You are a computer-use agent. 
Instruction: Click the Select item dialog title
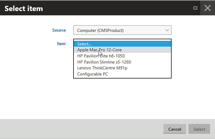(x=24, y=9)
